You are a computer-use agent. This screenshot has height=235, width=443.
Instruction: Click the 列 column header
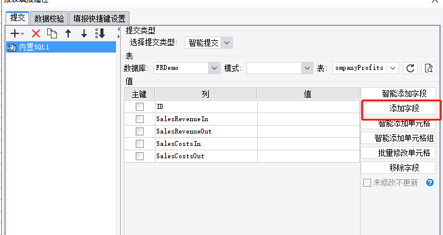pos(206,94)
